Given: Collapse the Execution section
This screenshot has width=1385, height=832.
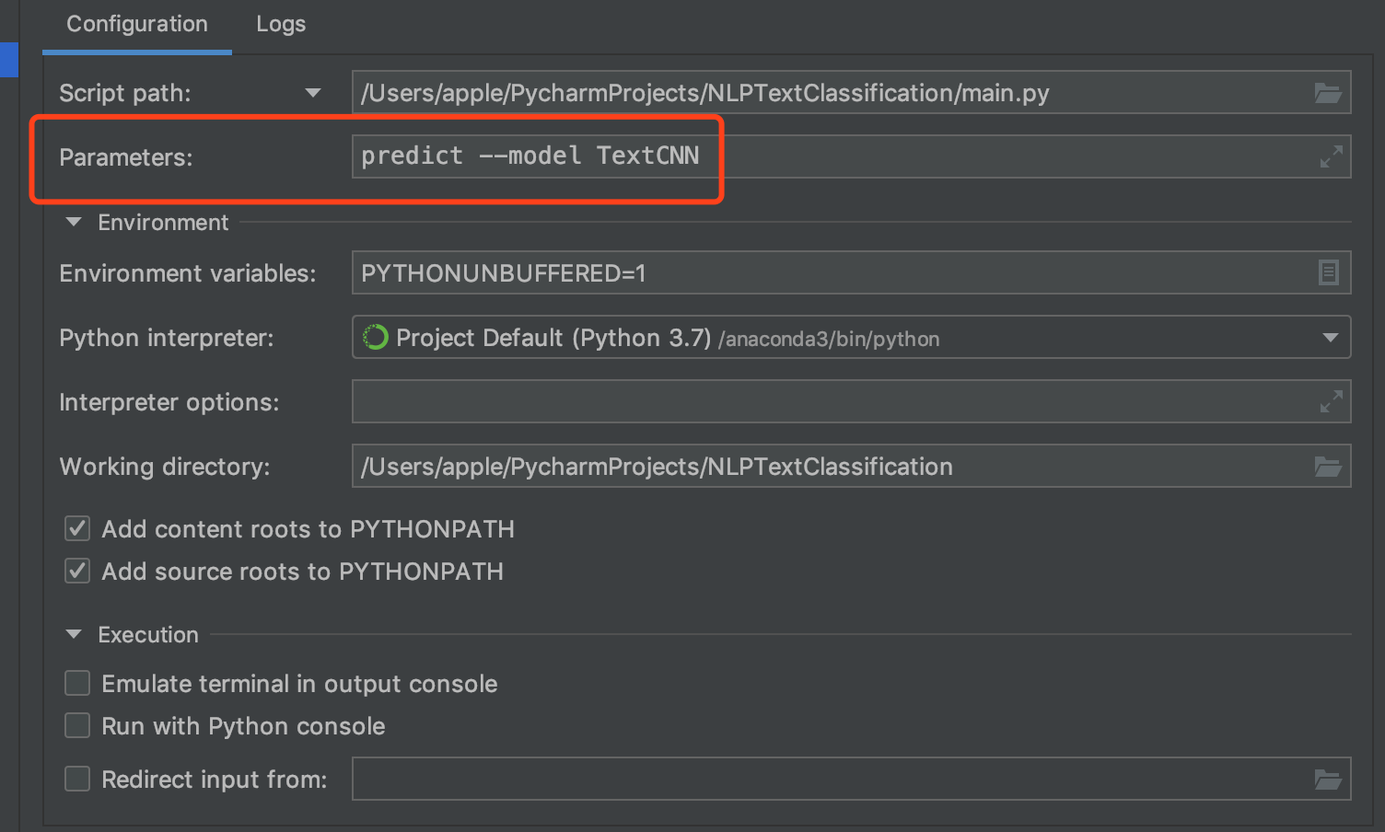Looking at the screenshot, I should point(74,634).
